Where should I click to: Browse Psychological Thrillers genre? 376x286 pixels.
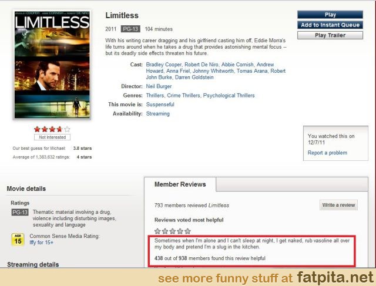point(229,95)
